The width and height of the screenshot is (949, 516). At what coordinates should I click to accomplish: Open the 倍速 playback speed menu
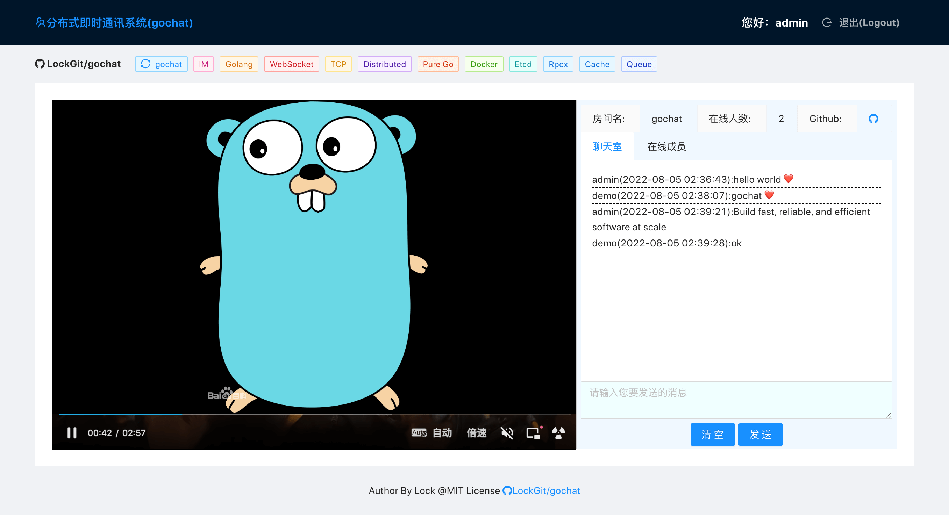click(x=476, y=433)
